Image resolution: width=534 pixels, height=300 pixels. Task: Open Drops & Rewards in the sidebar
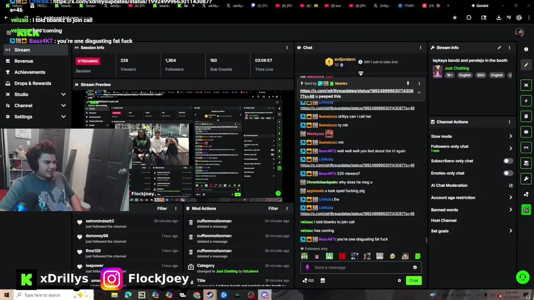coord(33,83)
